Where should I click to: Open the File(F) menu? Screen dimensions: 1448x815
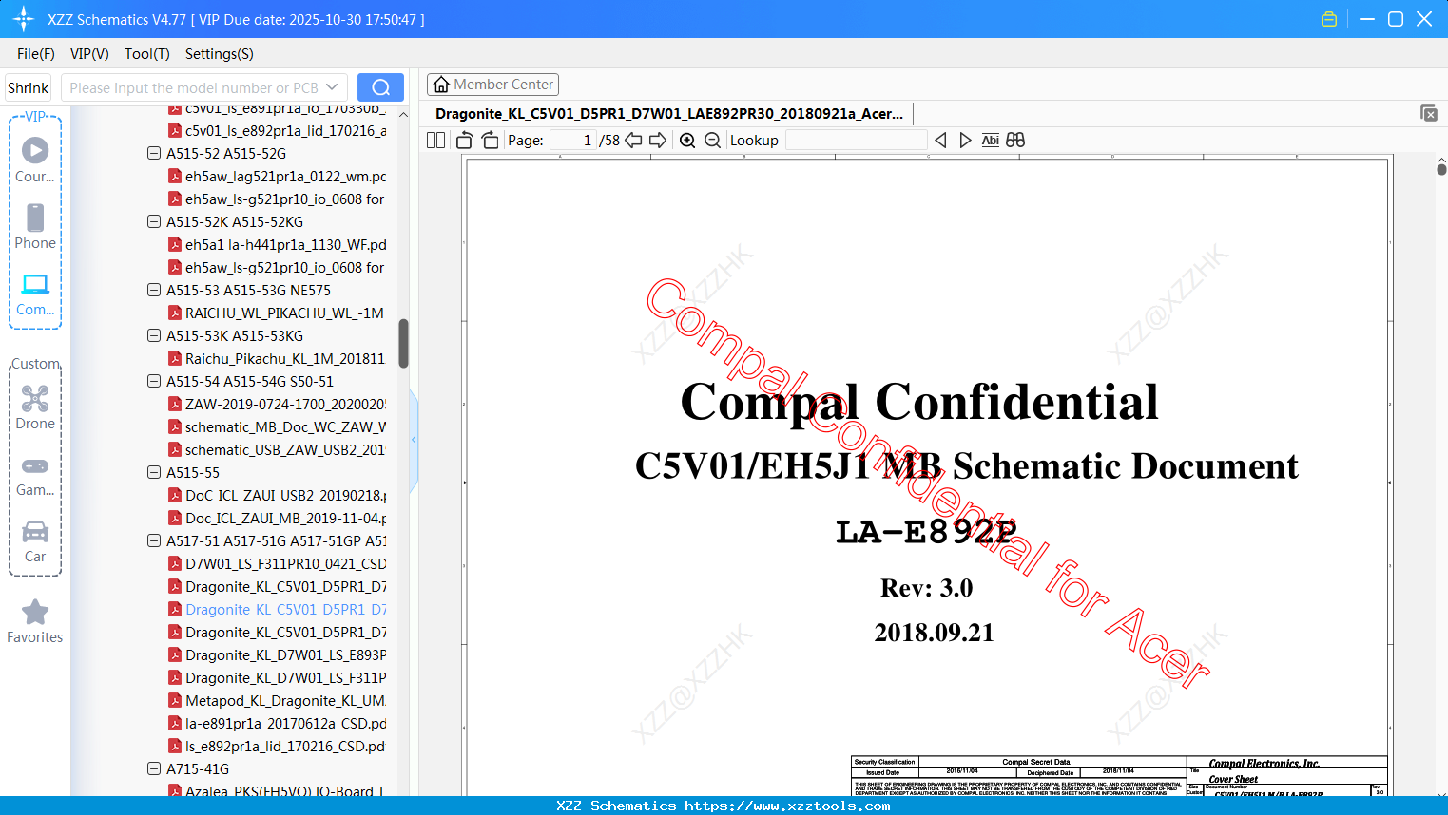tap(36, 54)
